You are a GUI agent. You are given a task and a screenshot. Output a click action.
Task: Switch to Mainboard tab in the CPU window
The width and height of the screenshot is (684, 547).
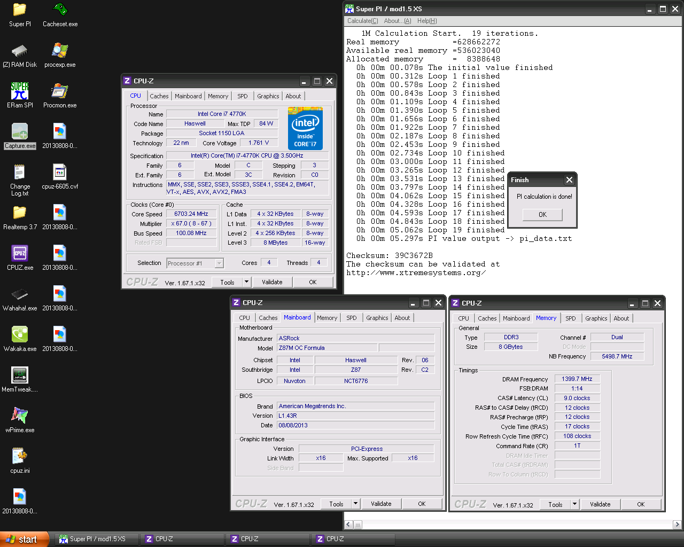pos(188,96)
